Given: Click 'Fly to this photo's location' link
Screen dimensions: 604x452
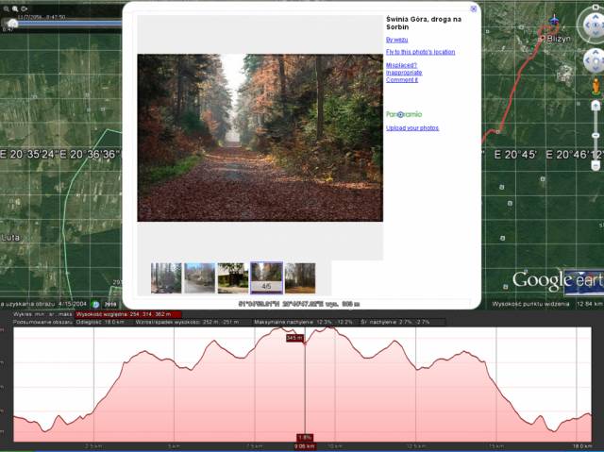Looking at the screenshot, I should (x=420, y=52).
